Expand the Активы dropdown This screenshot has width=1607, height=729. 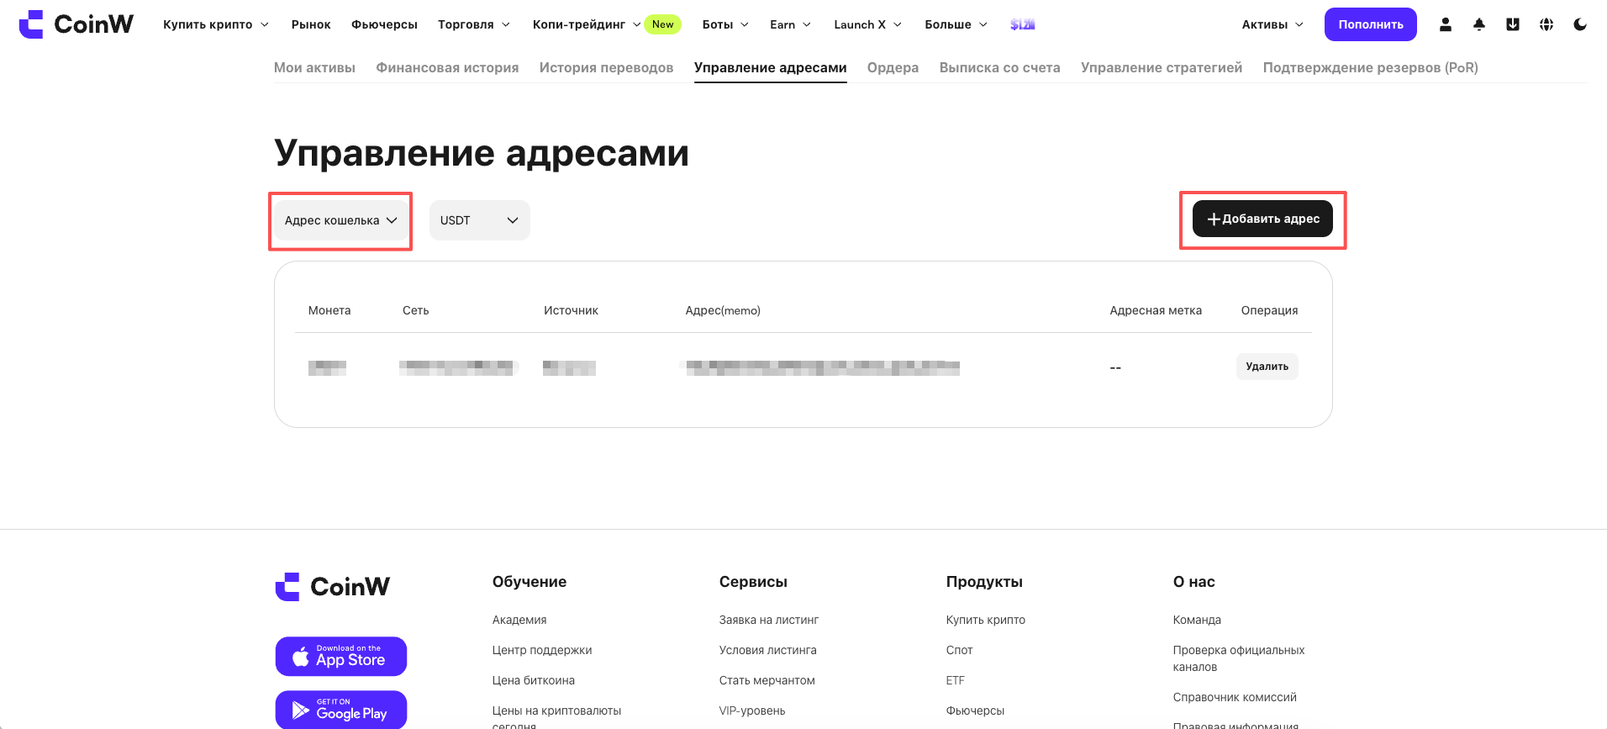[x=1272, y=24]
